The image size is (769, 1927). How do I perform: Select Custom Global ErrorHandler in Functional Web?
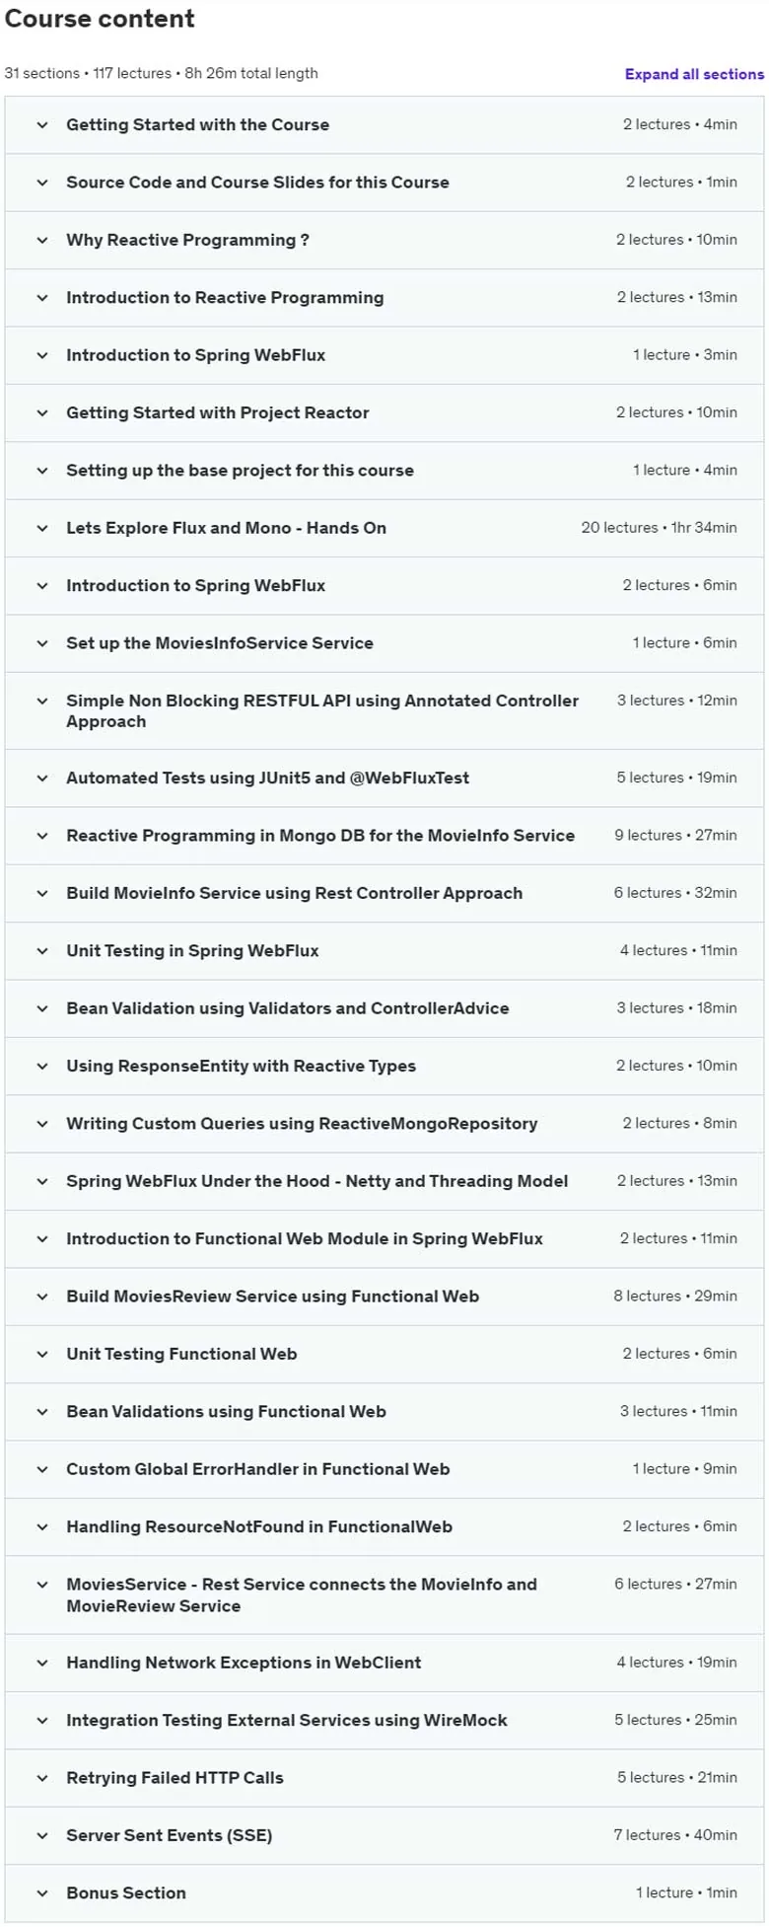coord(258,1469)
